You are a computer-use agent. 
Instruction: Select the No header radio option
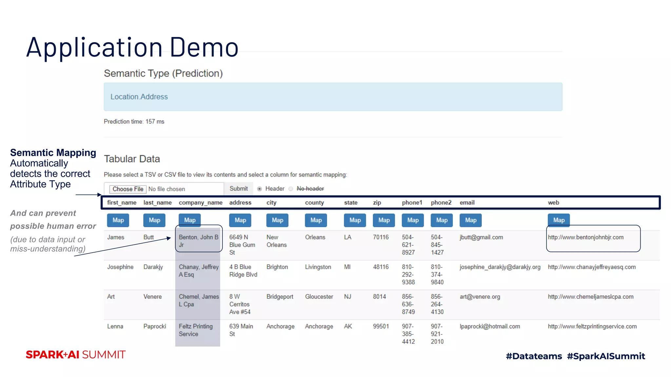tap(291, 189)
